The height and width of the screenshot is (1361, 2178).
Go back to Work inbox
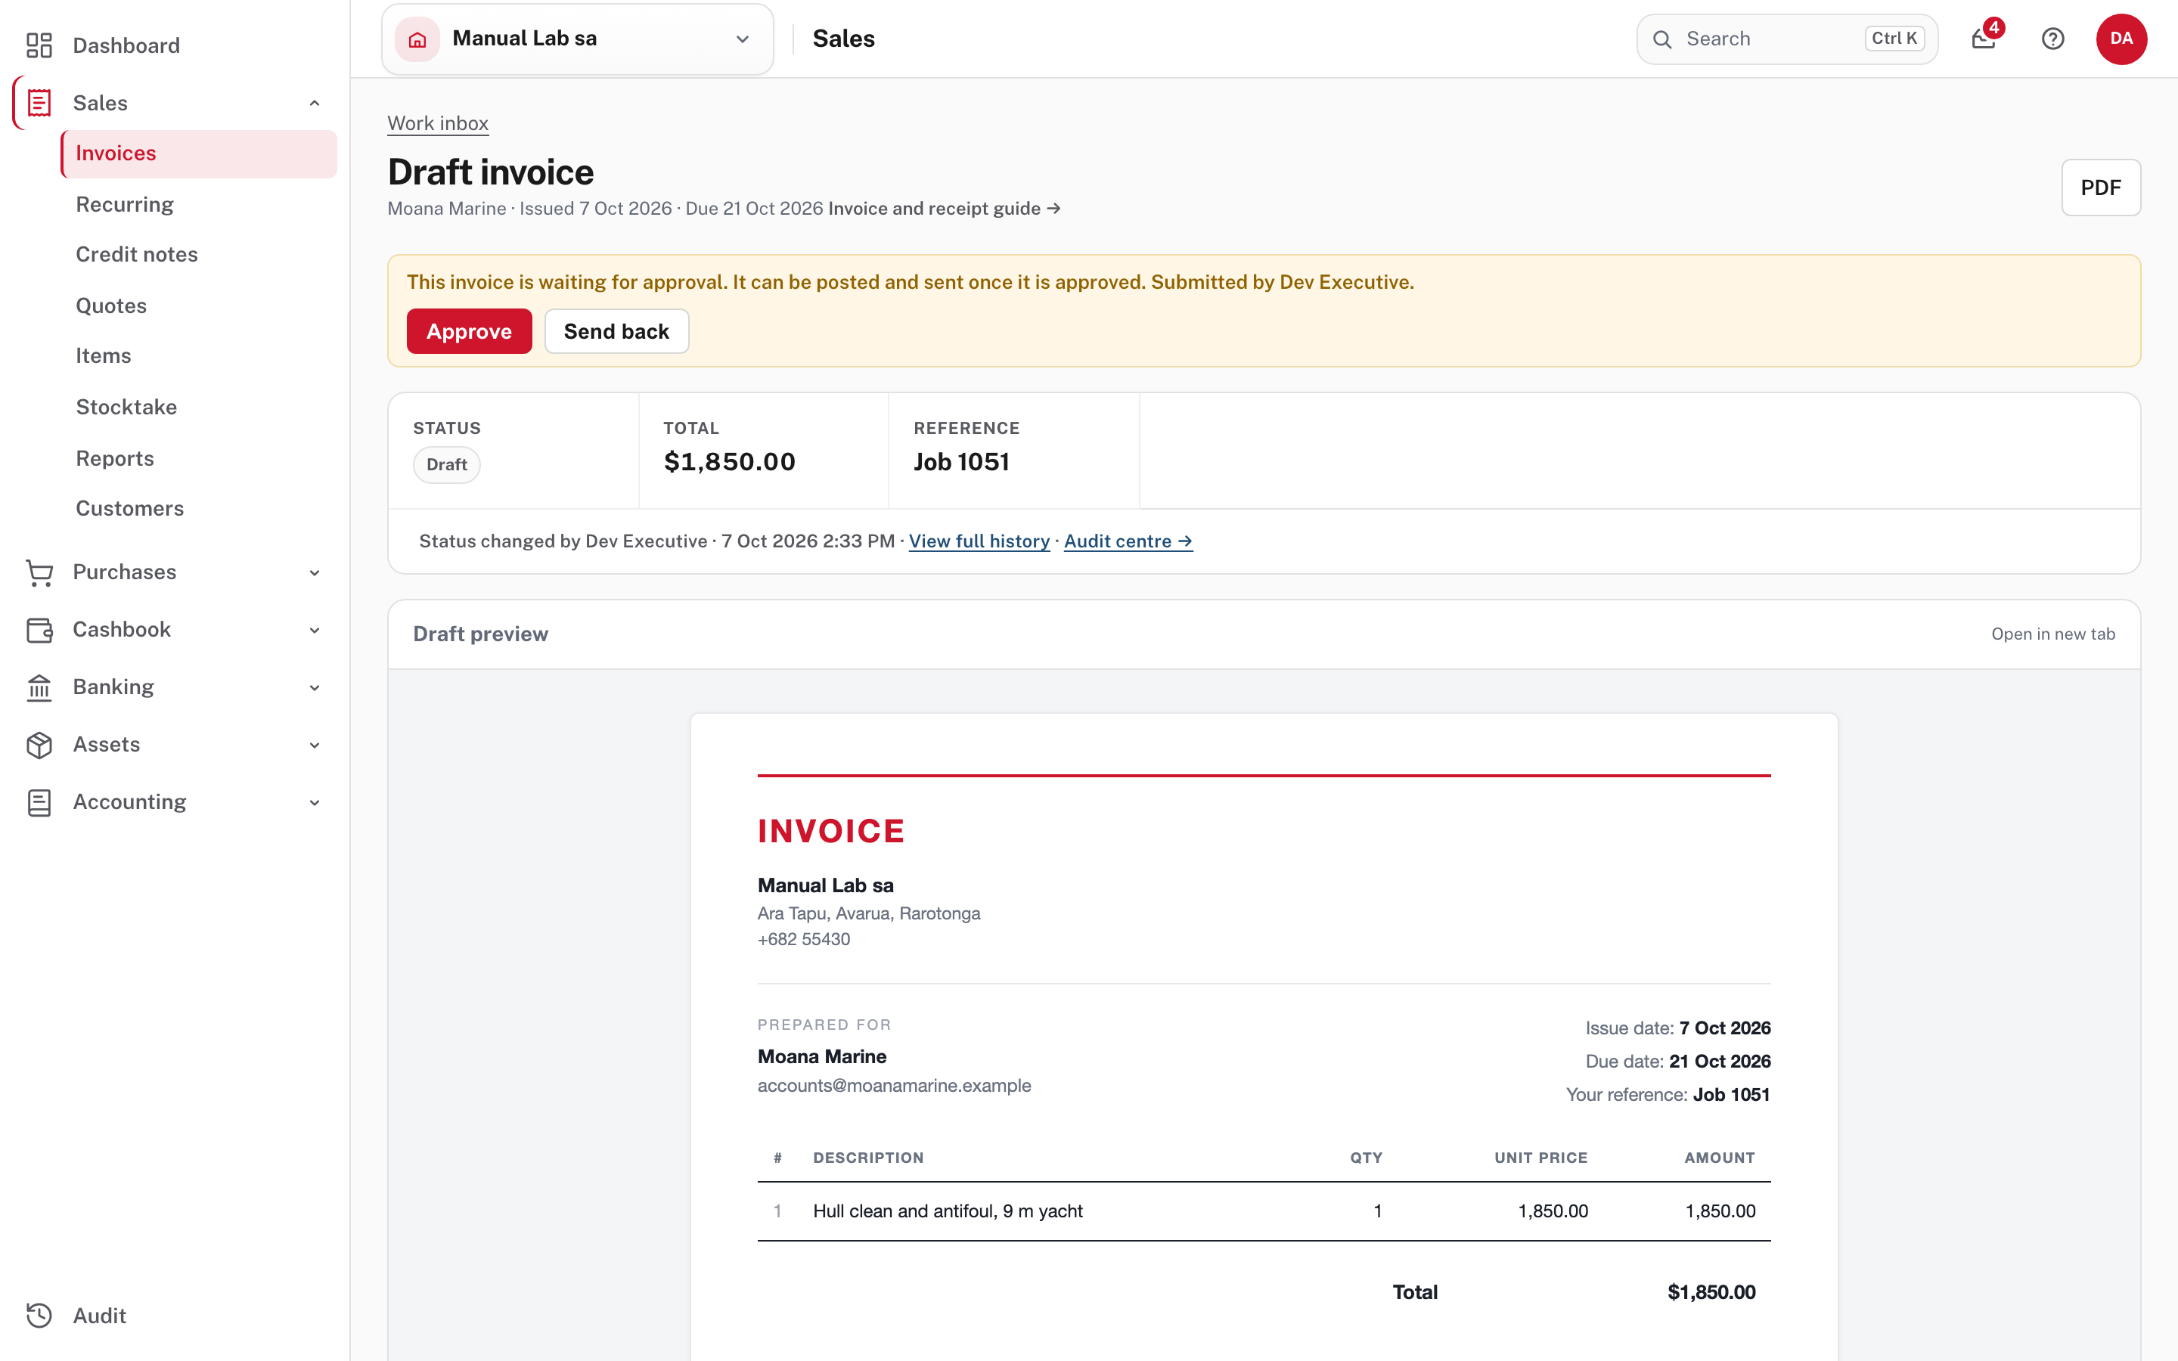437,123
